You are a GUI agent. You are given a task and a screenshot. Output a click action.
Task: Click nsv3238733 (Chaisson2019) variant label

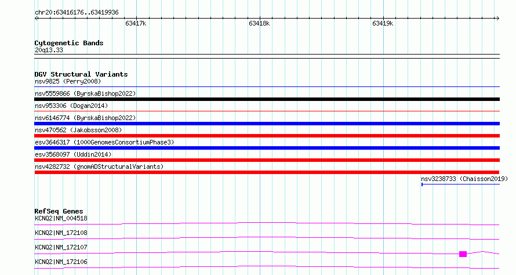464,179
